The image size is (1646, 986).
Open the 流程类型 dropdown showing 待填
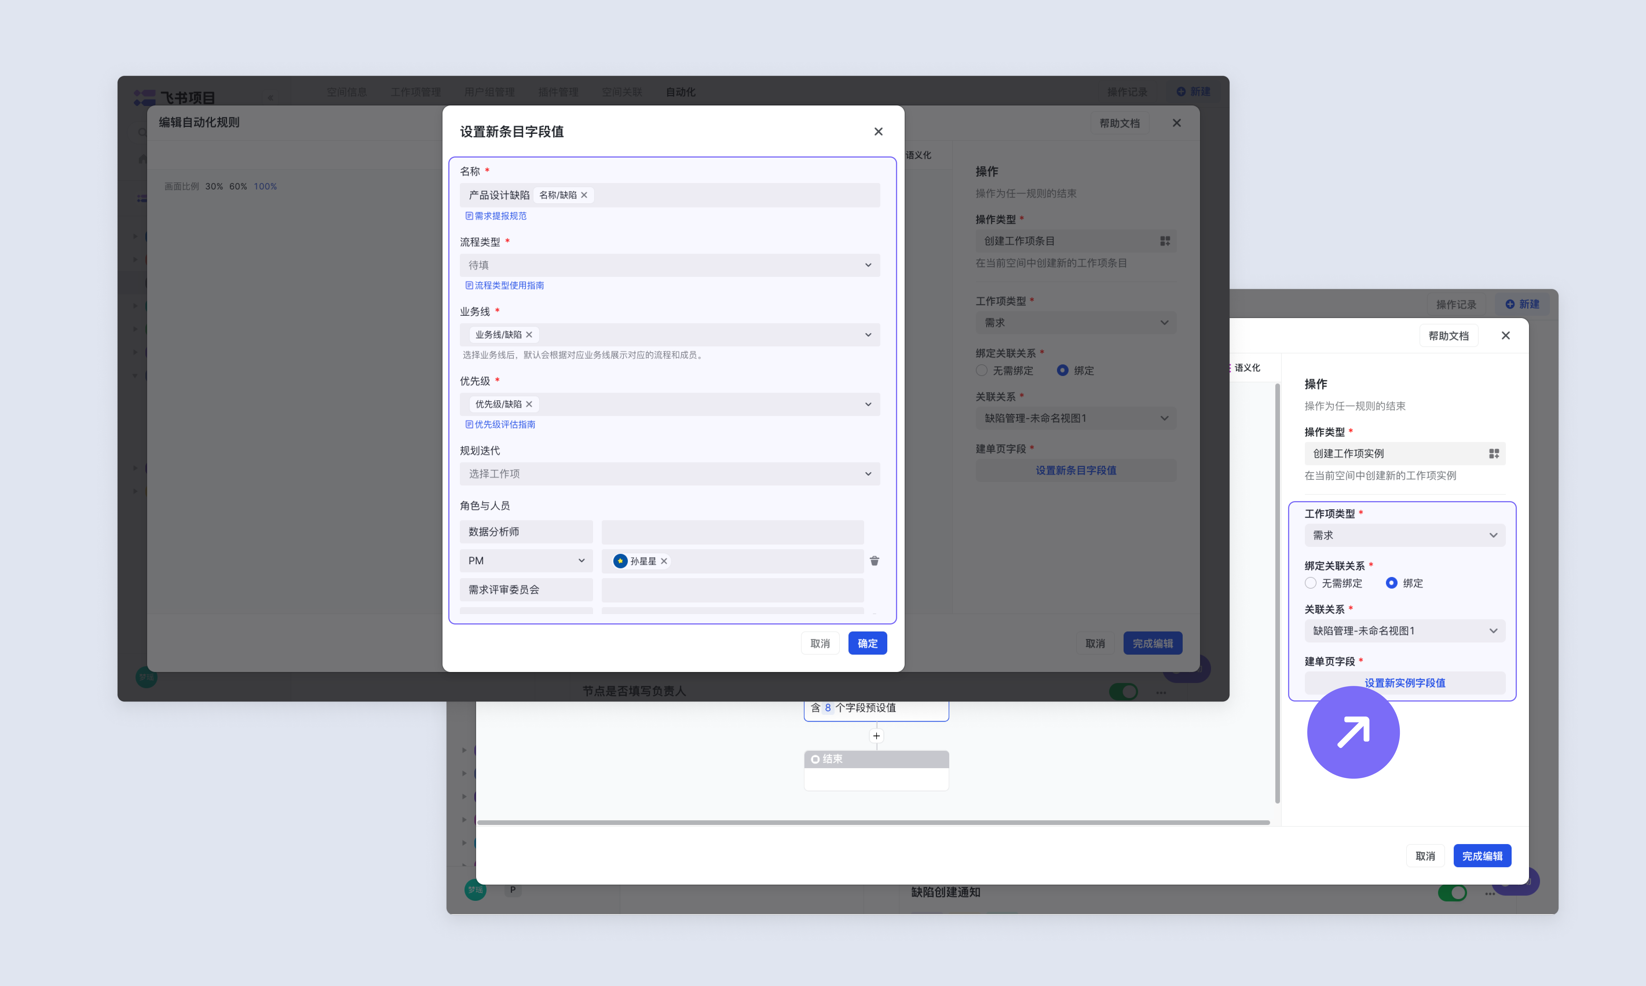point(670,265)
